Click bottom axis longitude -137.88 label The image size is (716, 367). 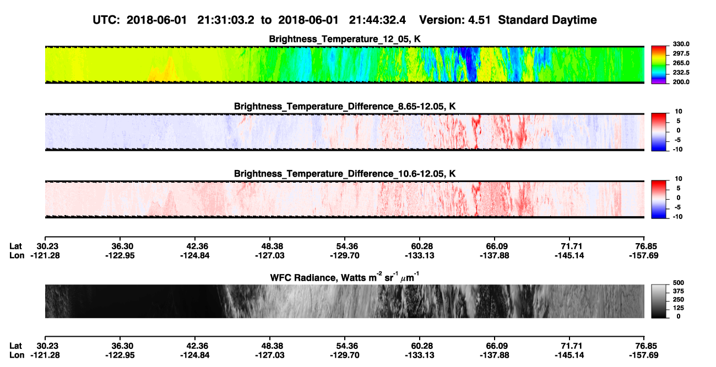[x=496, y=355]
